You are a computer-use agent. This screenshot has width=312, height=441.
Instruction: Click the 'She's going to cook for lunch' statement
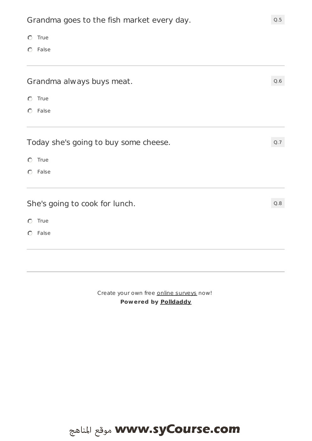point(81,204)
